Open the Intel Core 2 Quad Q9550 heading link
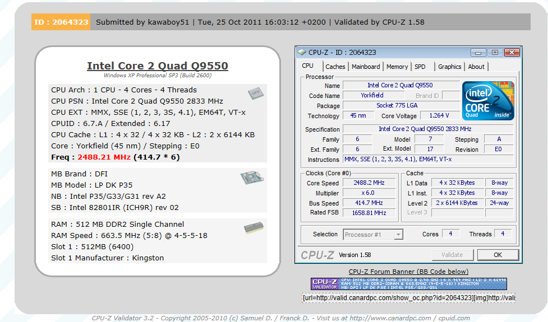 pos(158,66)
